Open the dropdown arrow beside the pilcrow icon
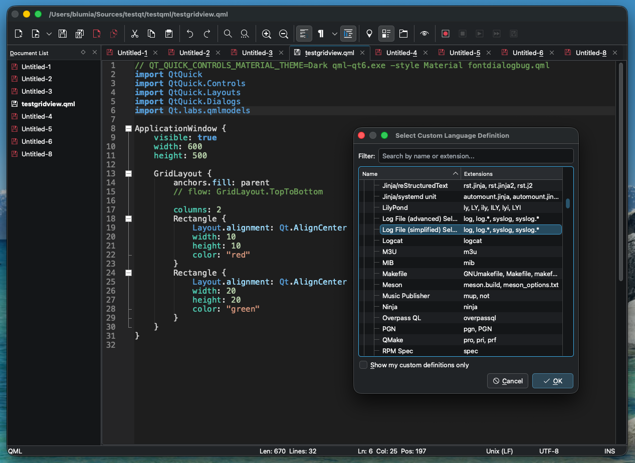The height and width of the screenshot is (463, 635). 334,34
